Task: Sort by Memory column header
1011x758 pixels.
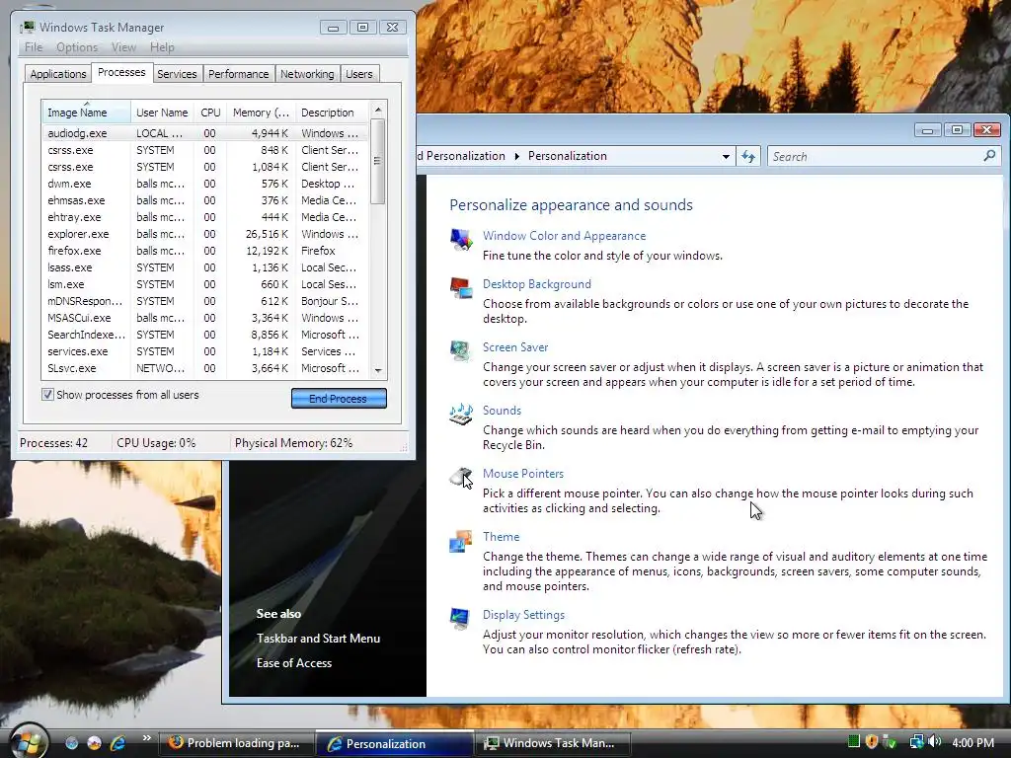Action: (x=261, y=113)
